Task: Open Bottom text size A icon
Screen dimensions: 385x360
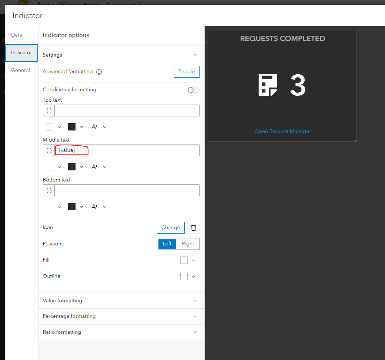Action: pos(94,207)
